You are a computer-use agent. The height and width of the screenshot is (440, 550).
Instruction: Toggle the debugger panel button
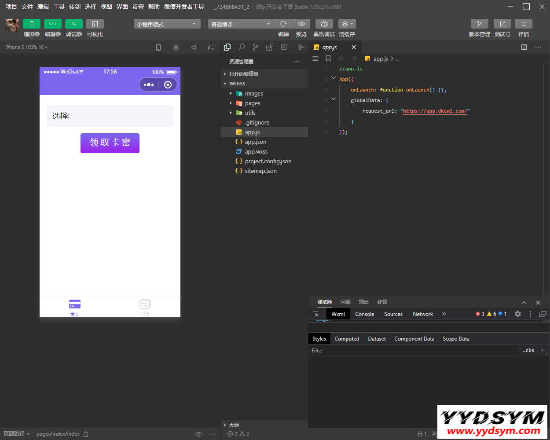click(74, 24)
